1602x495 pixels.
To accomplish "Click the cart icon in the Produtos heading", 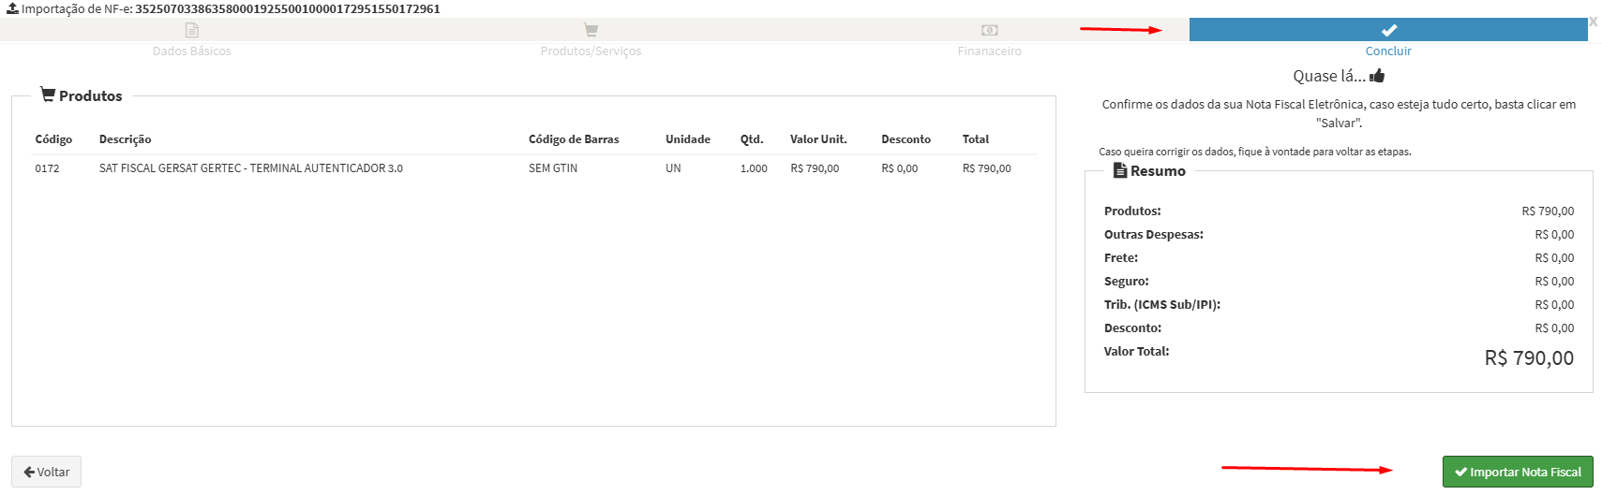I will [x=48, y=95].
